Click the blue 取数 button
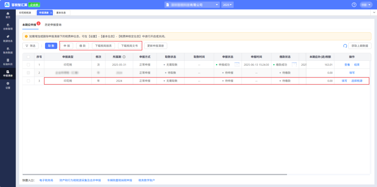This screenshot has height=187, width=377. coord(51,46)
